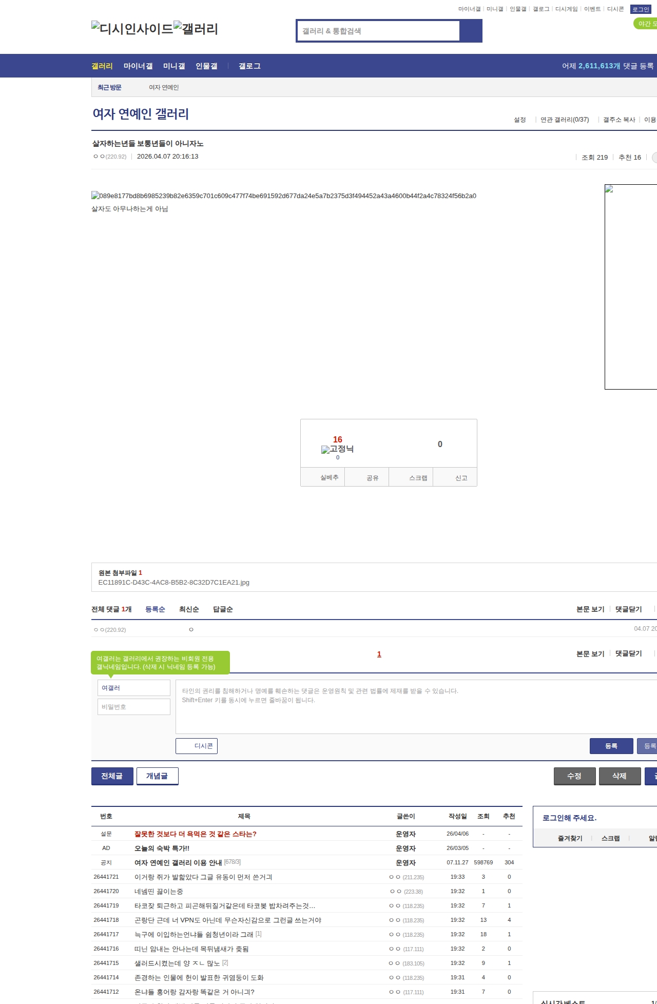Click the 고정닉 upvote icon in the vote box
The height and width of the screenshot is (1004, 657).
(337, 449)
